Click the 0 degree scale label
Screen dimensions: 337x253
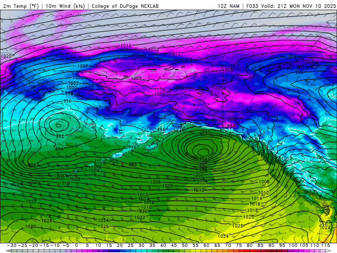click(77, 245)
